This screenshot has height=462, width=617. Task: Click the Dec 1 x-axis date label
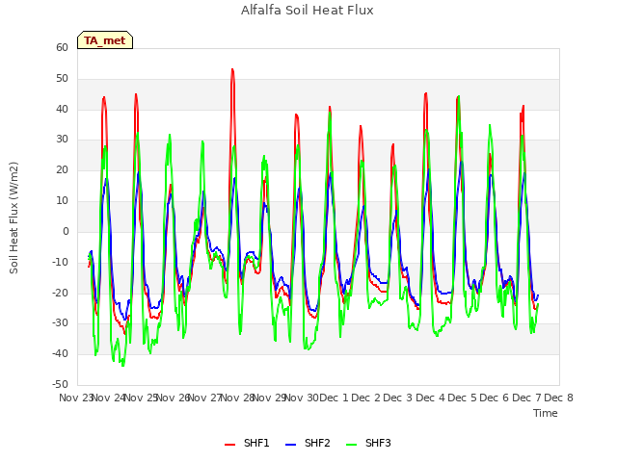[x=334, y=398]
